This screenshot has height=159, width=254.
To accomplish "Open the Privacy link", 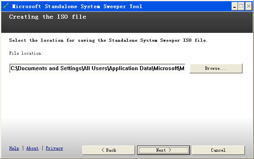I will coord(55,148).
